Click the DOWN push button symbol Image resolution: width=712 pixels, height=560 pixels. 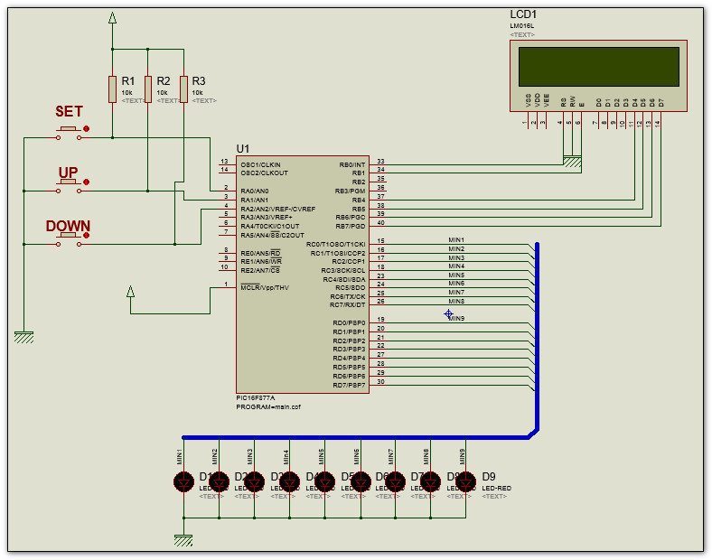pyautogui.click(x=69, y=239)
